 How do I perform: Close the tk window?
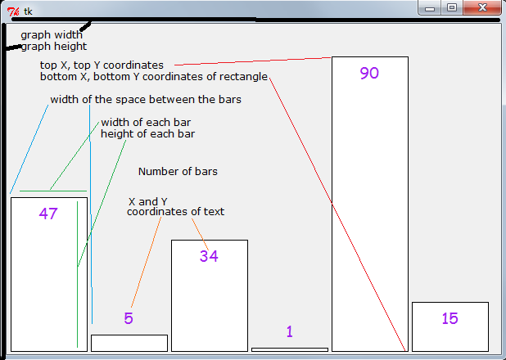[482, 7]
